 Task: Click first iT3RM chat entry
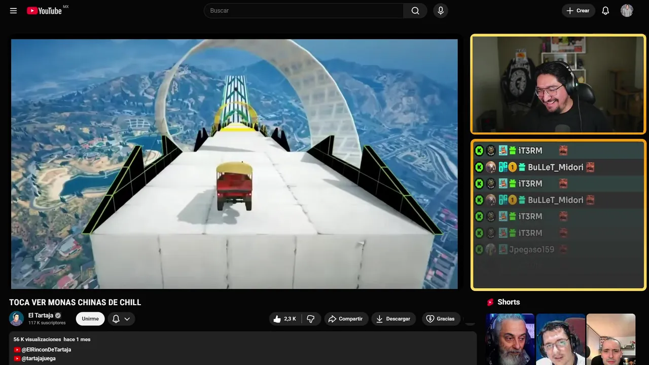(558, 151)
